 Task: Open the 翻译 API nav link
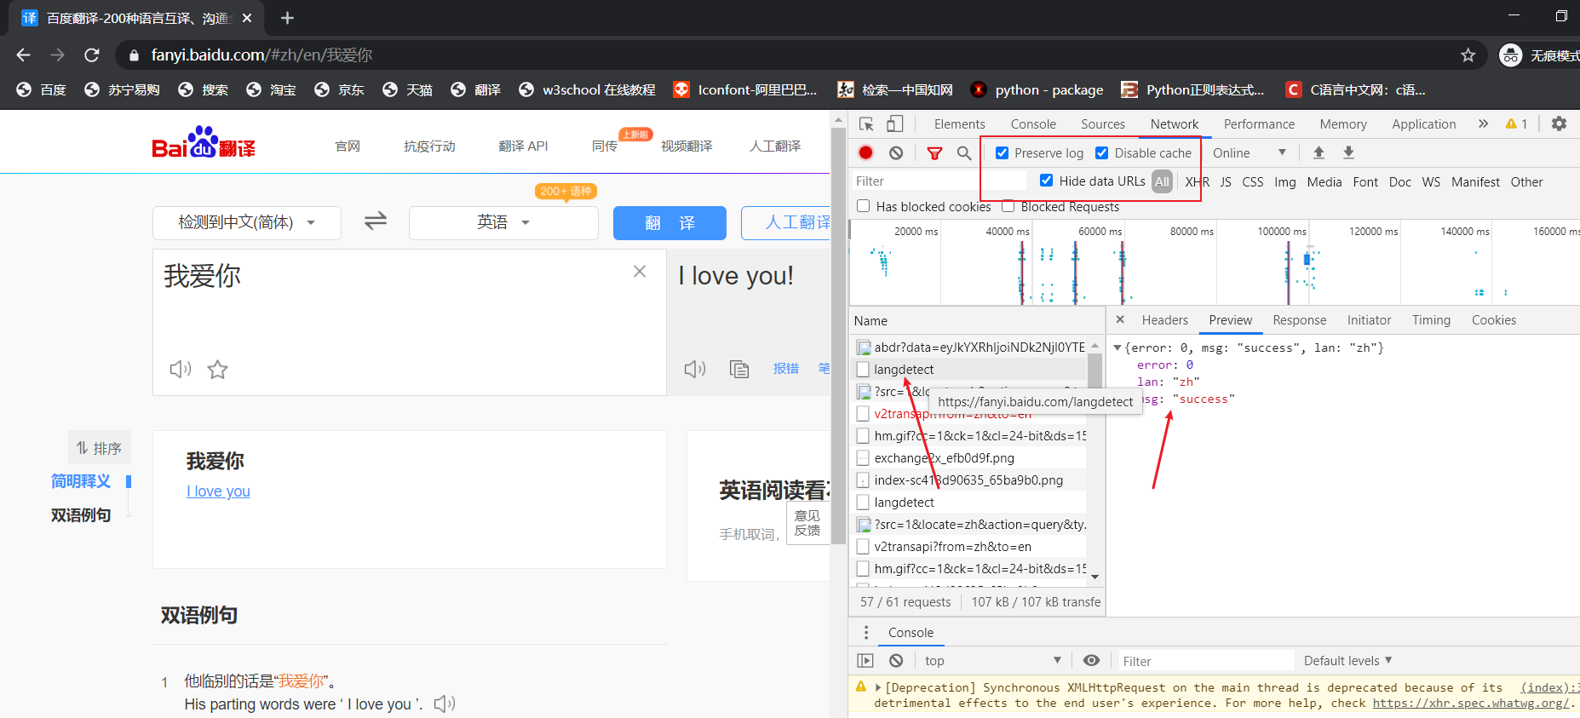tap(523, 146)
